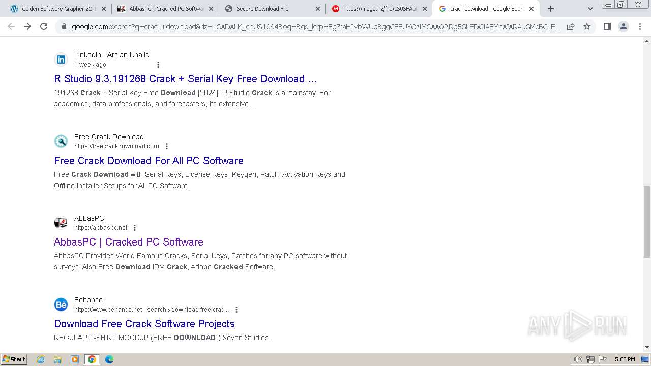Click the AbbasPC site name label
The height and width of the screenshot is (366, 651).
(89, 218)
